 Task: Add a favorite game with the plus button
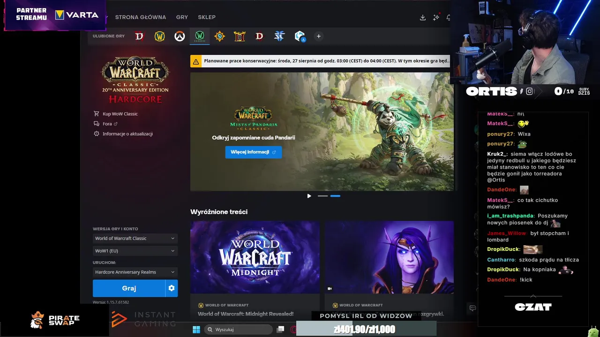point(318,36)
